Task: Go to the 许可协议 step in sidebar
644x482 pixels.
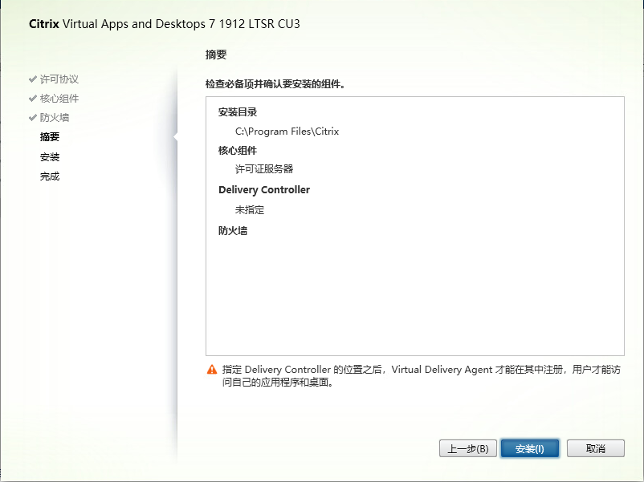Action: click(59, 79)
